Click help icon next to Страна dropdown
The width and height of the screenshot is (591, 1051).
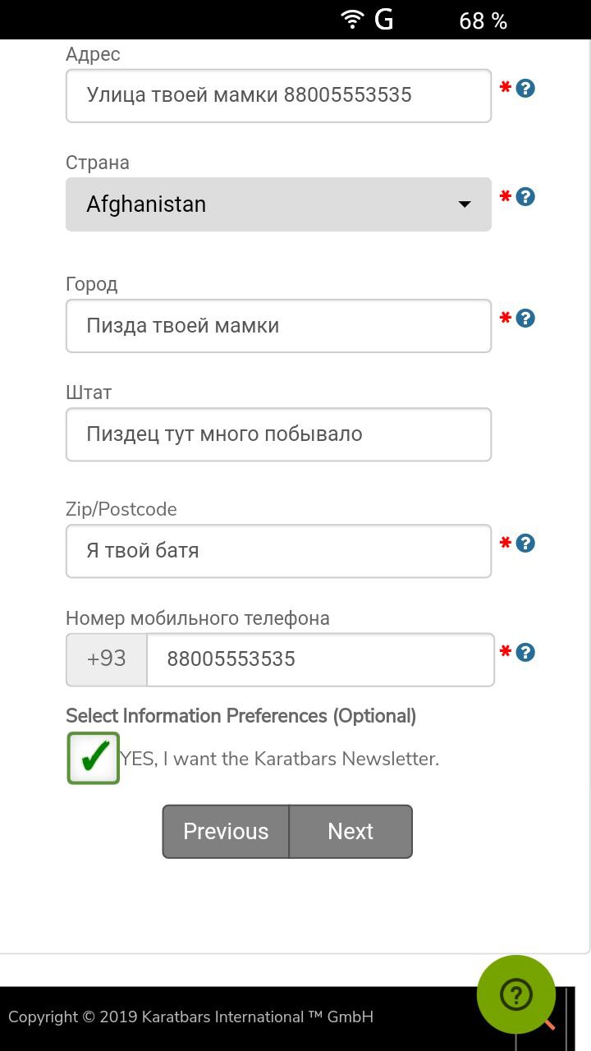[526, 196]
